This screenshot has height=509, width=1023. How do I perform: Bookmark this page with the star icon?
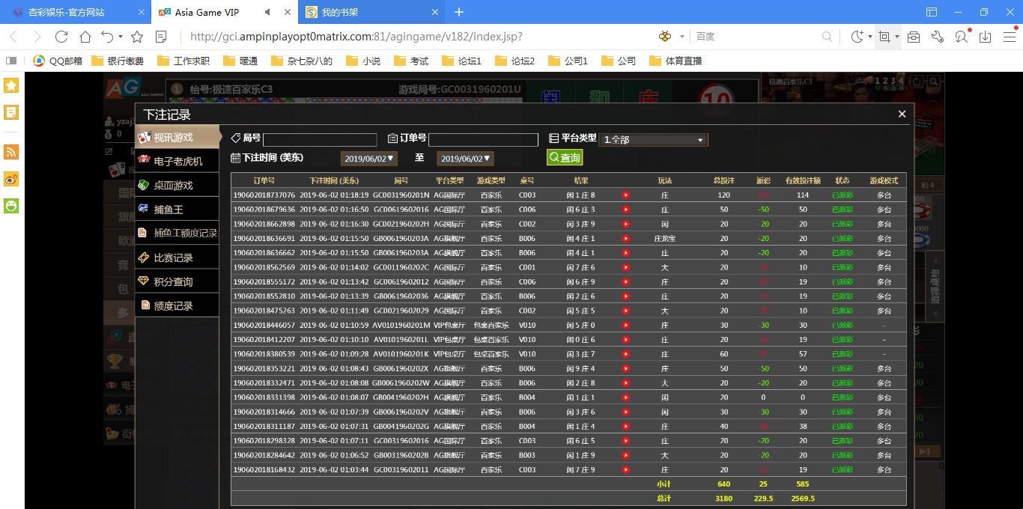coord(137,37)
